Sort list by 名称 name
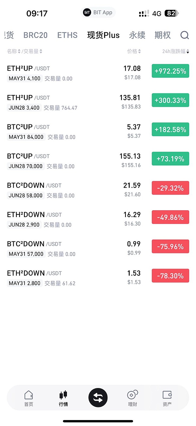Screen dimensions: 196x426 point(14,51)
